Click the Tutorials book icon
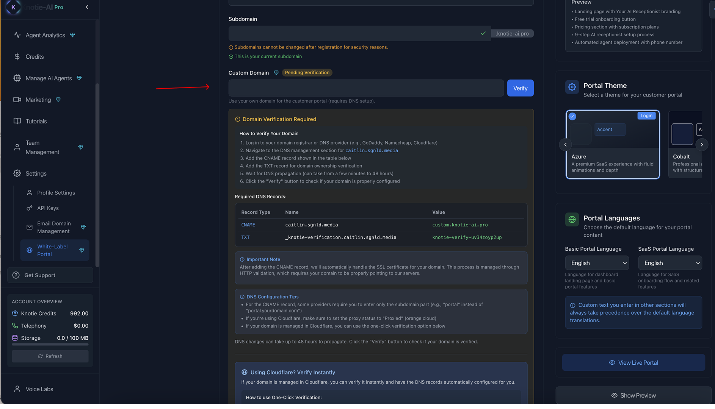 click(x=17, y=122)
